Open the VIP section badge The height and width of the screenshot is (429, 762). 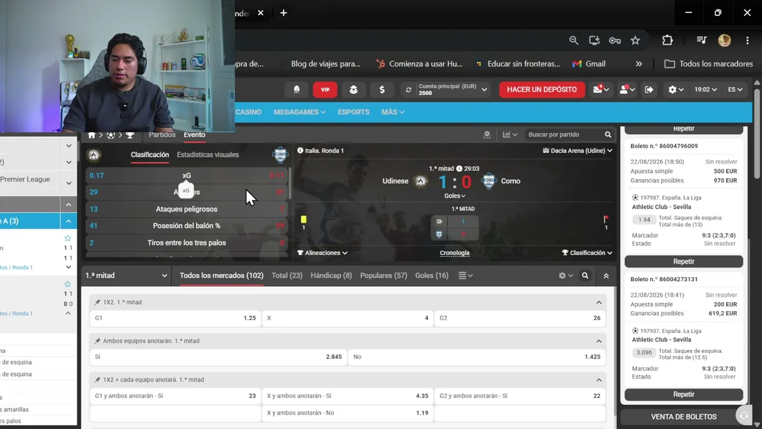click(x=325, y=89)
